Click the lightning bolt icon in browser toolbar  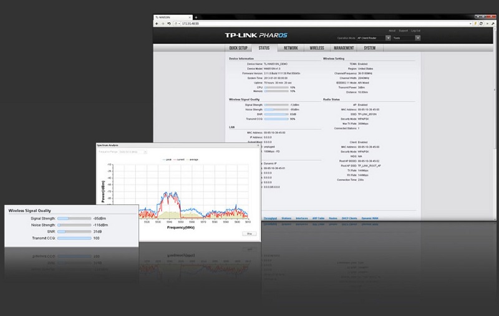[x=475, y=24]
